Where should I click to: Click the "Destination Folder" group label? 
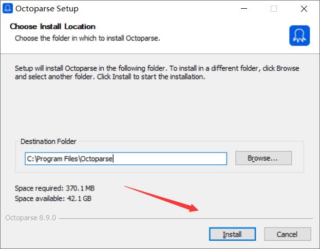coord(48,141)
